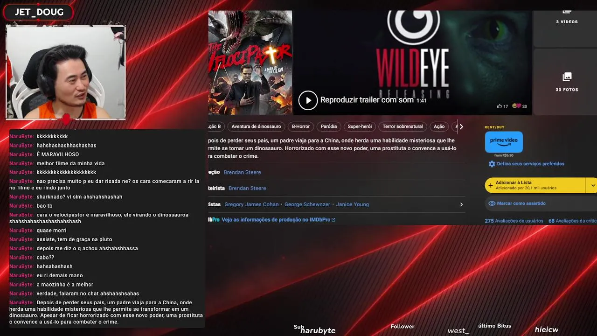
Task: Click the VelociPastor movie poster thumbnail
Action: coord(250,63)
